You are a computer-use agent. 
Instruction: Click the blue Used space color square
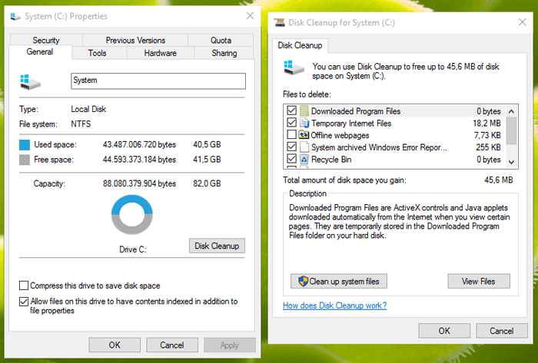click(x=25, y=145)
